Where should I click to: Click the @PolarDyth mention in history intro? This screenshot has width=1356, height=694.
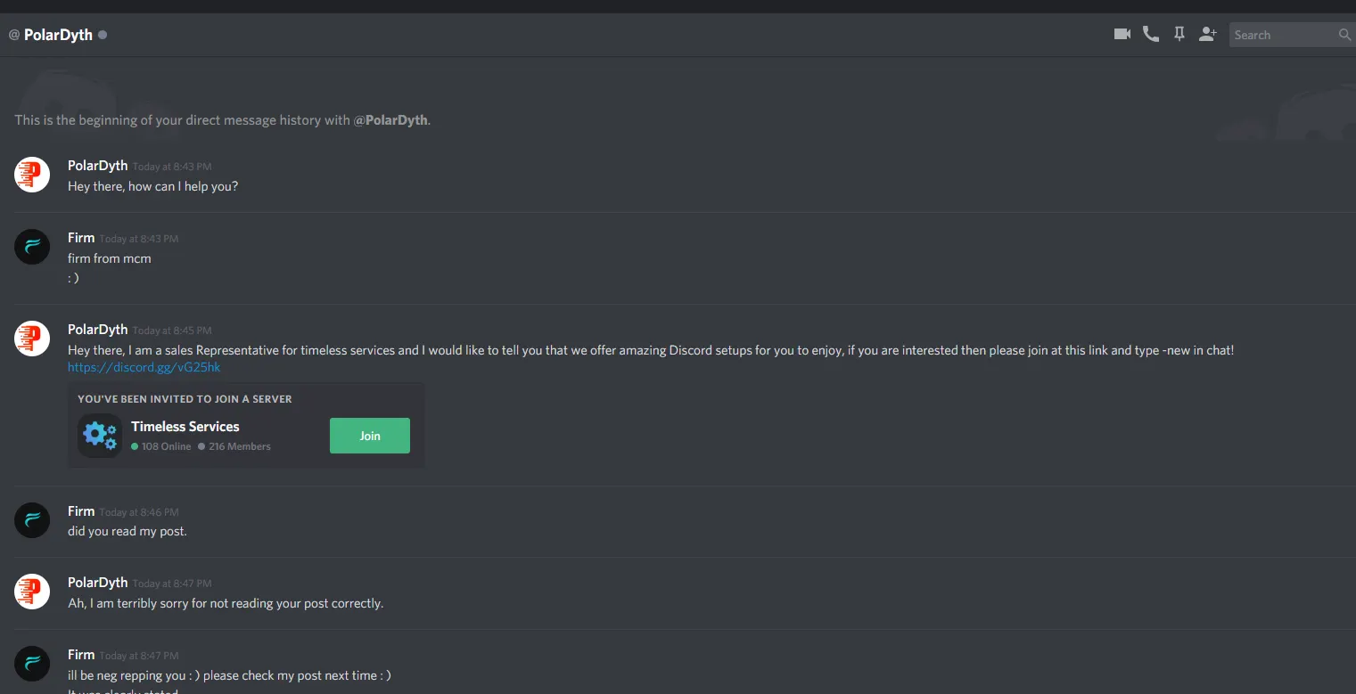[390, 120]
